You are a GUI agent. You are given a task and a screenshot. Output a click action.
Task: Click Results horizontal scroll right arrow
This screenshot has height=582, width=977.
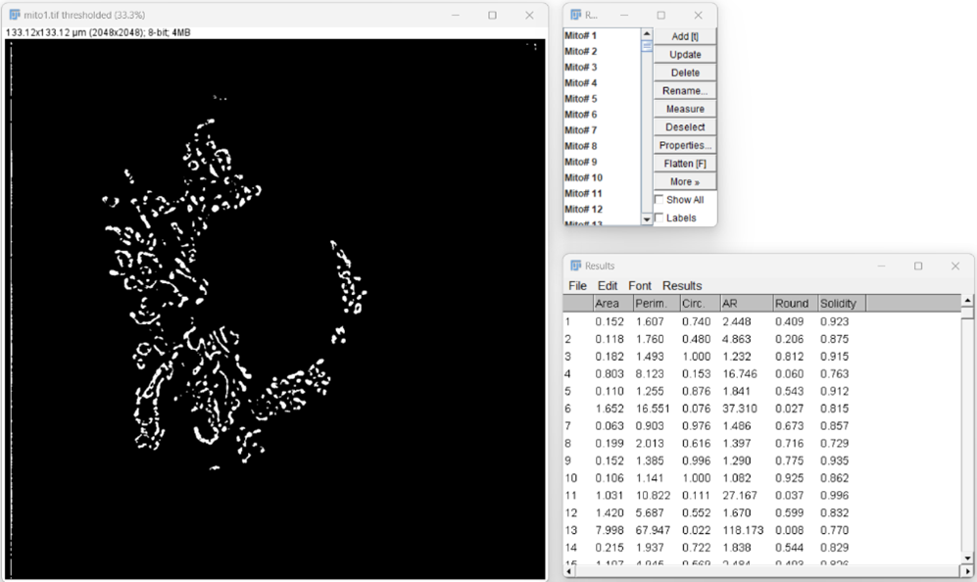pos(967,570)
